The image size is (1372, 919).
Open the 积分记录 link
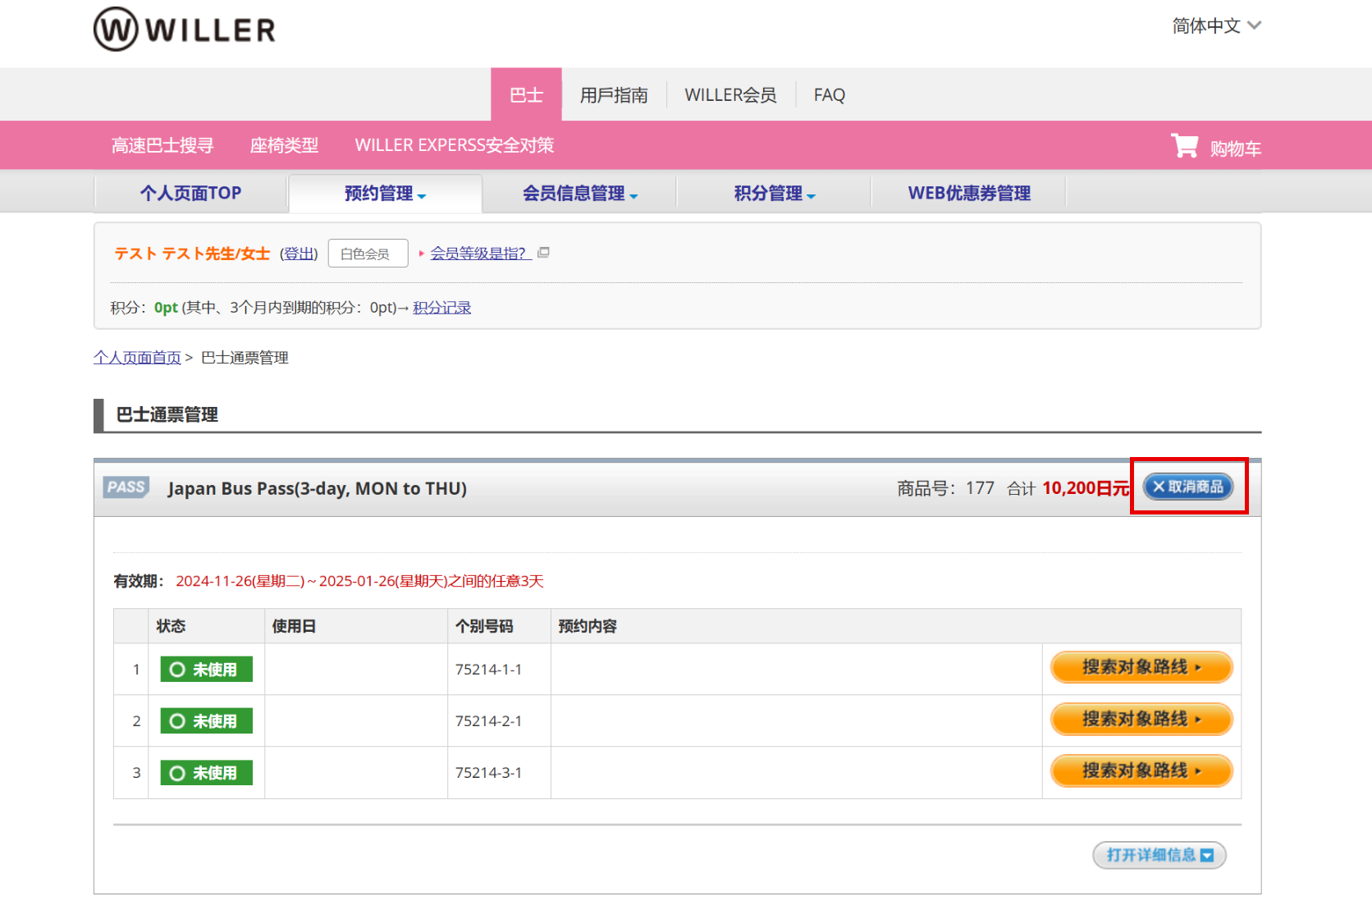[441, 308]
